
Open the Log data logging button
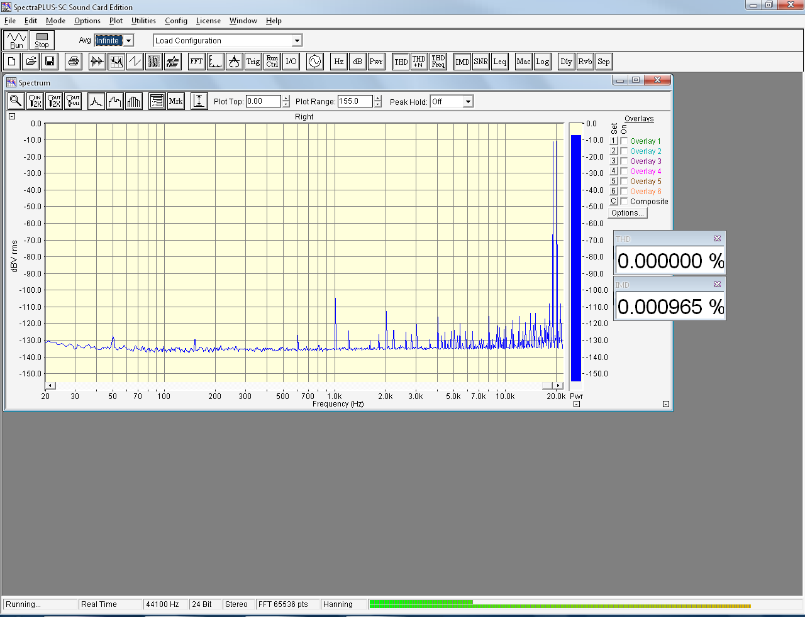click(543, 62)
